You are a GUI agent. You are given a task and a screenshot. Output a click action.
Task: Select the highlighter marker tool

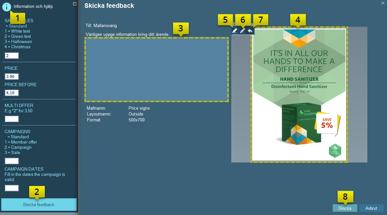235,31
